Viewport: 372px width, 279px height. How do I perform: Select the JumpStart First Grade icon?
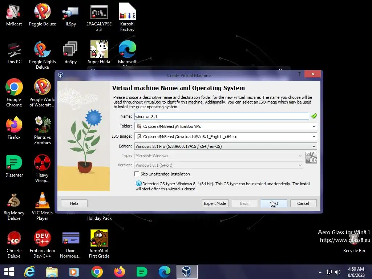coord(99,244)
